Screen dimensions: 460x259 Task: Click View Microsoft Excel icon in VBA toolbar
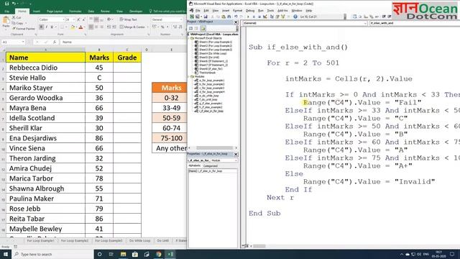coord(192,17)
